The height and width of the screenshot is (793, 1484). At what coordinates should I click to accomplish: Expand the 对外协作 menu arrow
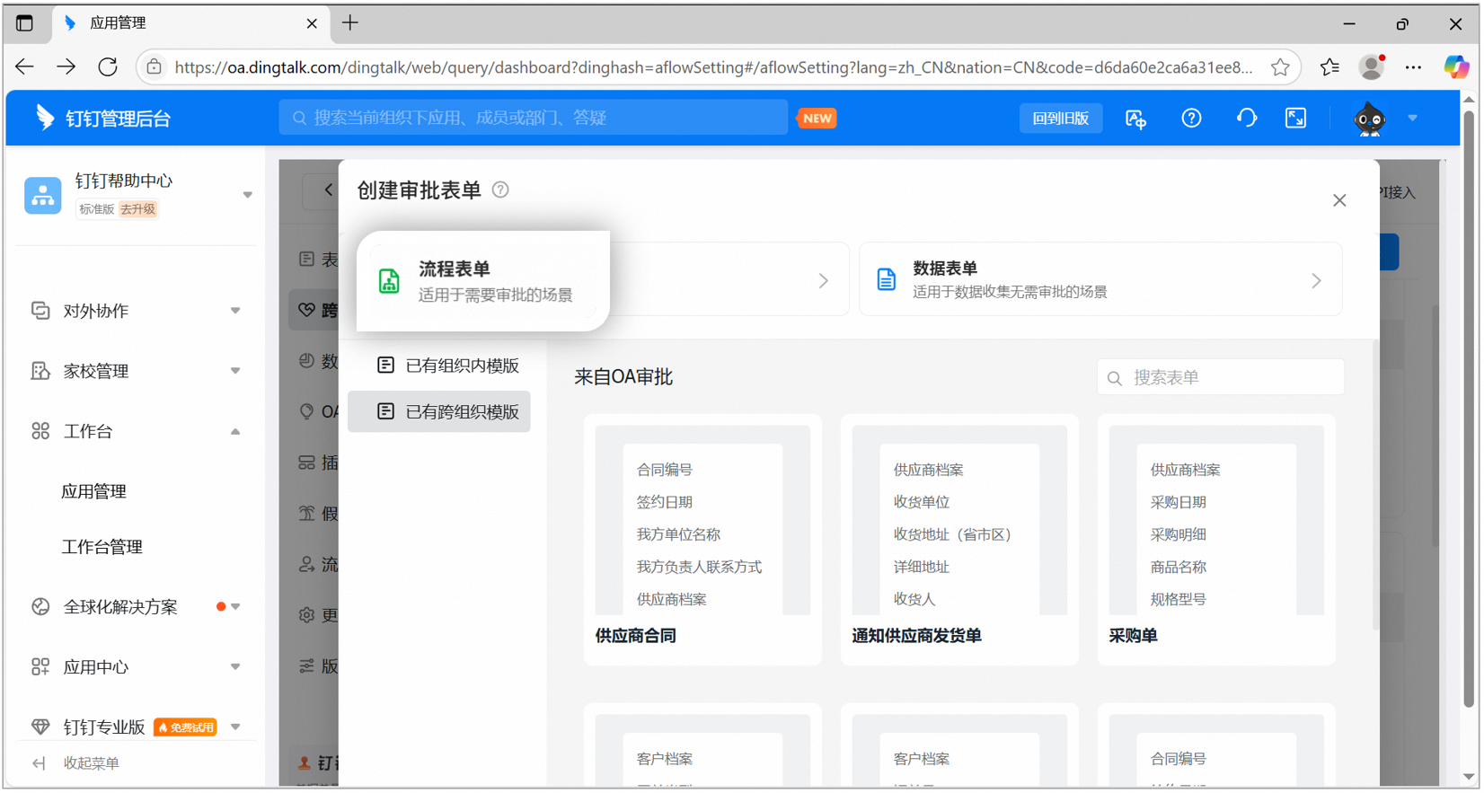point(235,311)
